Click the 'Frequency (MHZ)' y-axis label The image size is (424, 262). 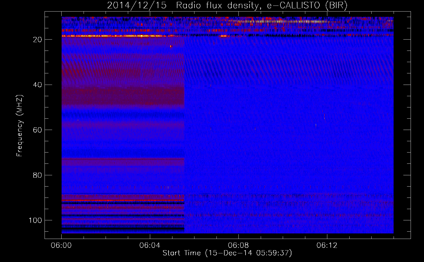20,126
